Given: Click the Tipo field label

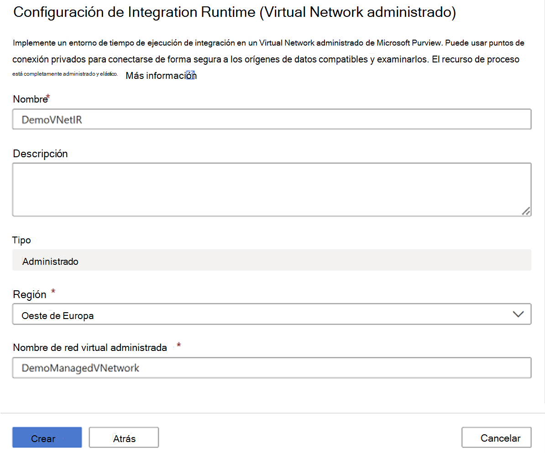Looking at the screenshot, I should [21, 240].
